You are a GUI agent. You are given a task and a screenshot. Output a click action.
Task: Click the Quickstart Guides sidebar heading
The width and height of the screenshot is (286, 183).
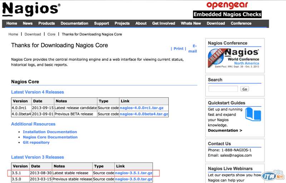pos(227,103)
